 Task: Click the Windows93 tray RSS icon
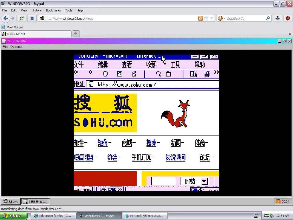point(278,201)
